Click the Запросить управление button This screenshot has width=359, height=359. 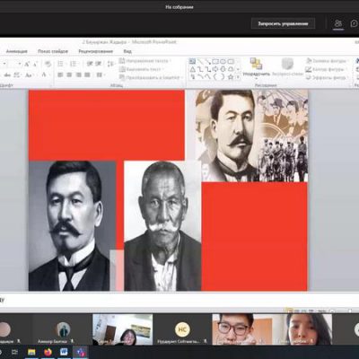point(283,24)
